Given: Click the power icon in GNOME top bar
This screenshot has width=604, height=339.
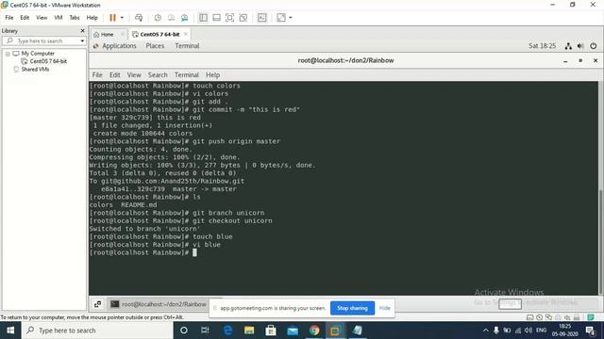Looking at the screenshot, I should coord(594,46).
